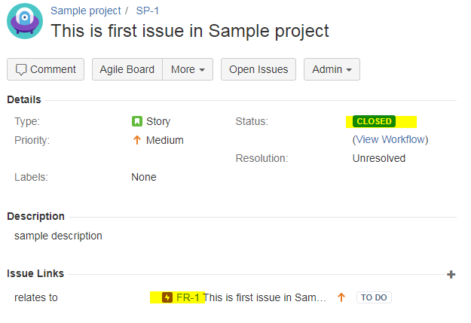The width and height of the screenshot is (471, 323).
Task: Open the Sample project breadcrumb link
Action: pos(86,11)
